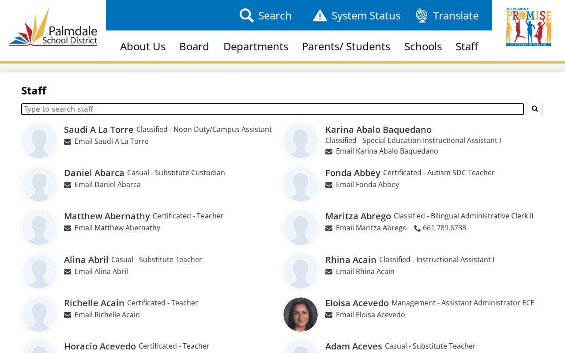Viewport: 565px width, 353px height.
Task: Click the Translate link
Action: click(x=447, y=15)
